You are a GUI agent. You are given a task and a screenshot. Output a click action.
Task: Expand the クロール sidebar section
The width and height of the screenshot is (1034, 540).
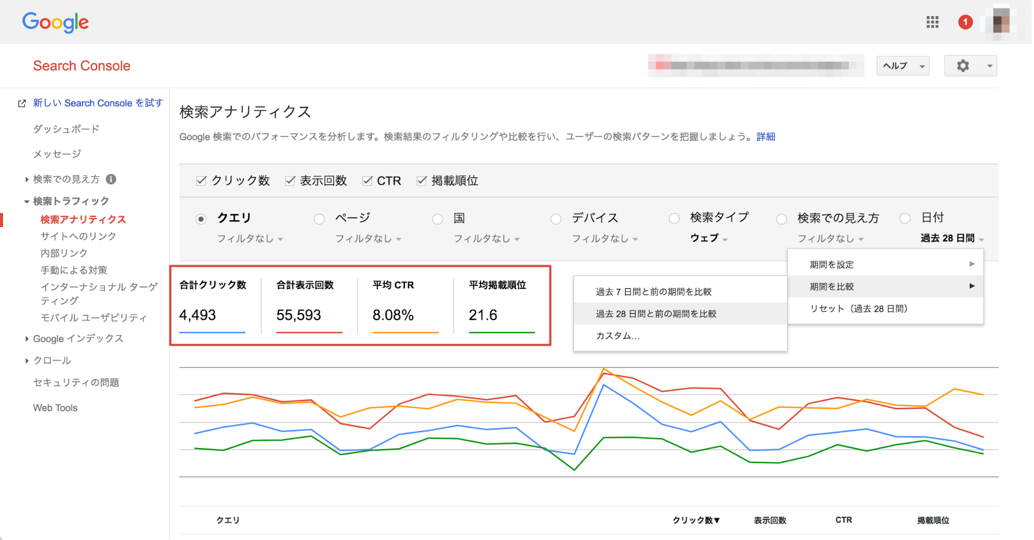[x=26, y=361]
